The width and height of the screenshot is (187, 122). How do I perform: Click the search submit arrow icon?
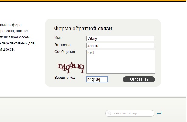[x=159, y=113]
